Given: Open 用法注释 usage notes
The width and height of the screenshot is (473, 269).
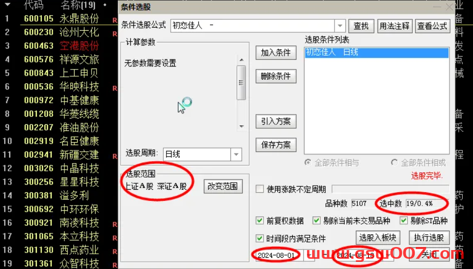Looking at the screenshot, I should (x=394, y=26).
